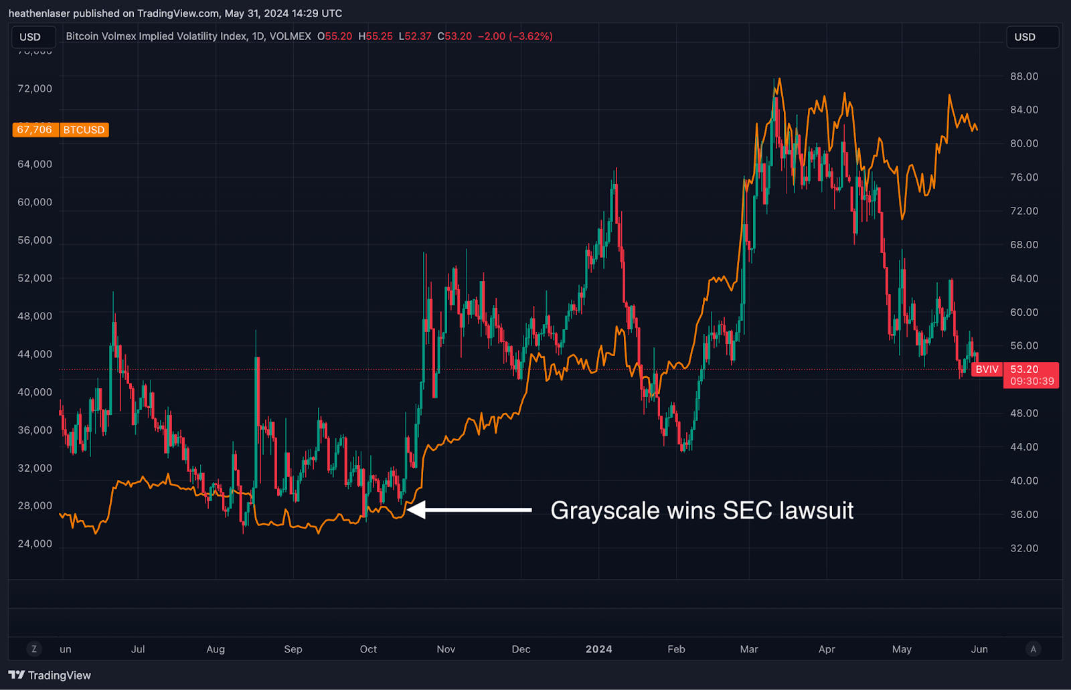
Task: Click the Nov label on time axis
Action: pyautogui.click(x=446, y=649)
